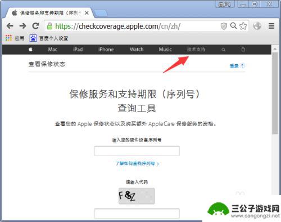Viewport: 281px width, 222px height.
Task: Click the F&Z captcha image
Action: click(137, 196)
